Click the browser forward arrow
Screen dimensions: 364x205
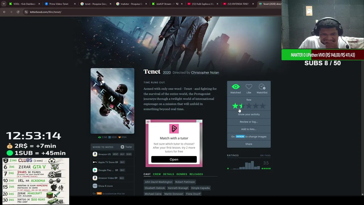click(11, 12)
